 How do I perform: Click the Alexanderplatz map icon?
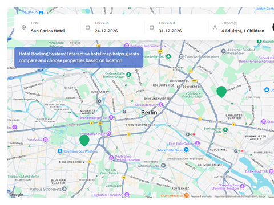pyautogui.click(x=161, y=104)
